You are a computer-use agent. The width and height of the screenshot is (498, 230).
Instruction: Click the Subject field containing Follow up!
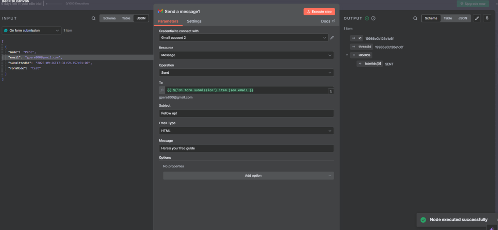coord(246,113)
